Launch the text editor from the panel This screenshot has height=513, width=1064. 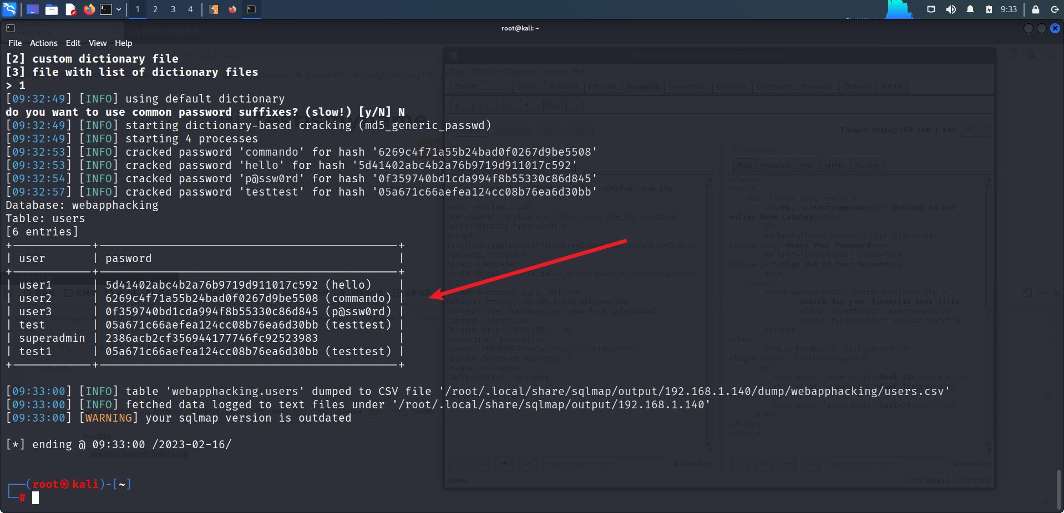(x=70, y=9)
